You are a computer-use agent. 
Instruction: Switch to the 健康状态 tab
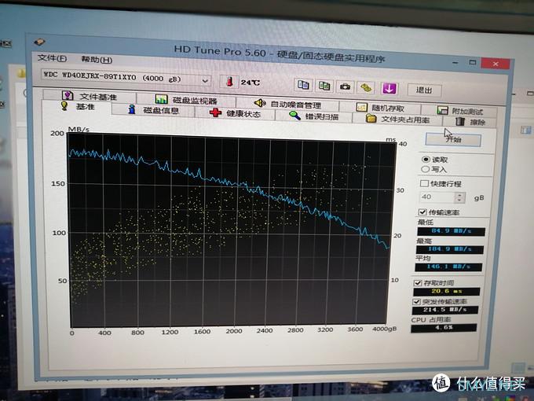click(235, 113)
